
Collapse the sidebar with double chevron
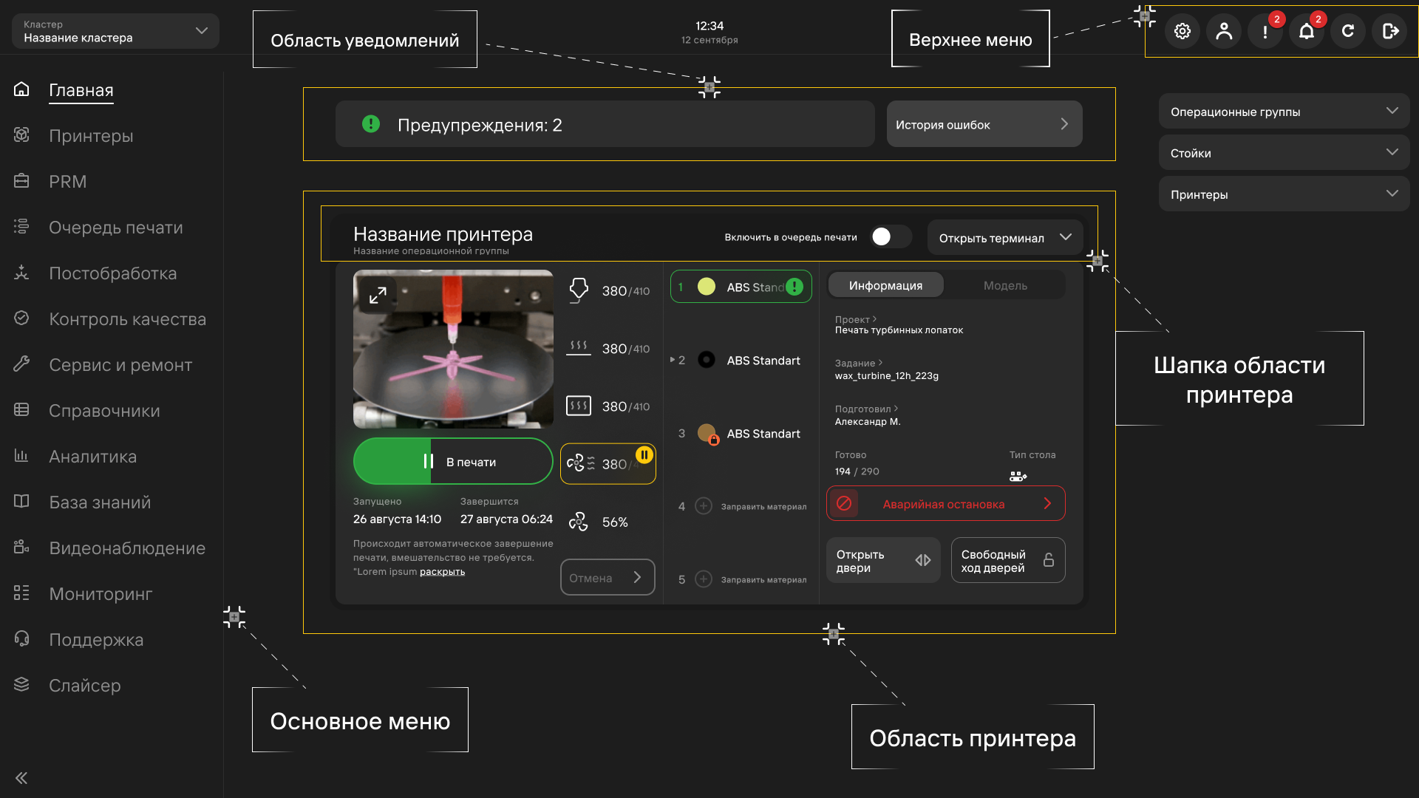(x=21, y=777)
